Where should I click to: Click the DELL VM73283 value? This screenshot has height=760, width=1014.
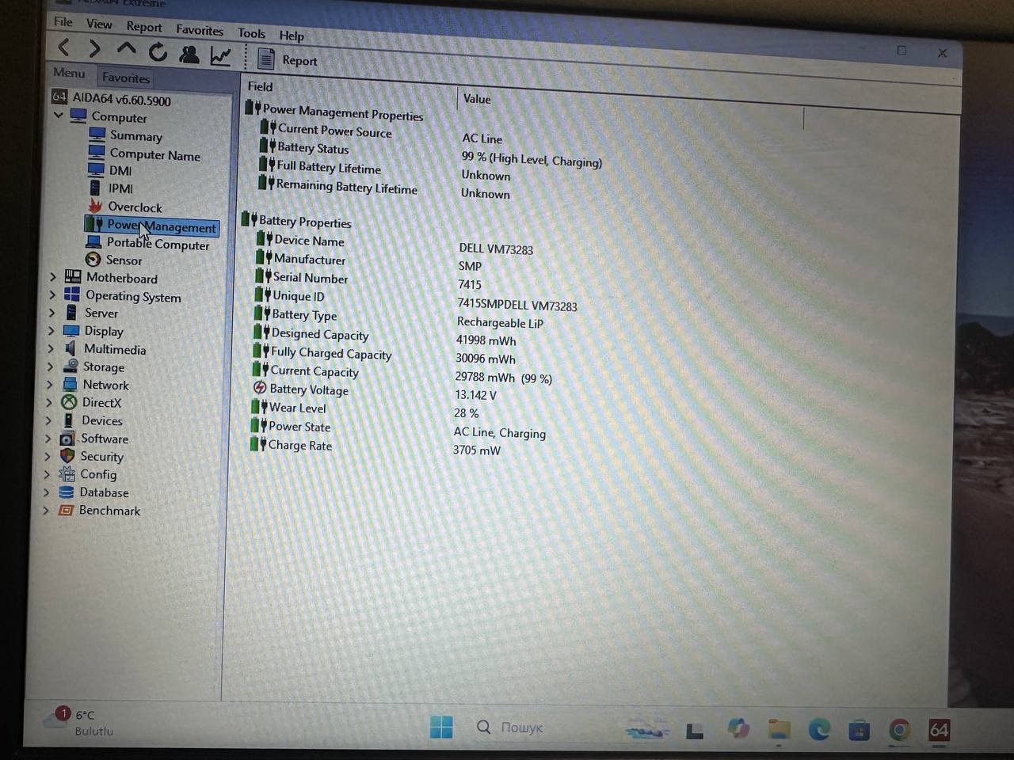click(x=496, y=249)
